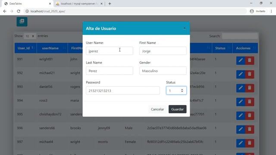Click cell text jenny09

point(104,128)
